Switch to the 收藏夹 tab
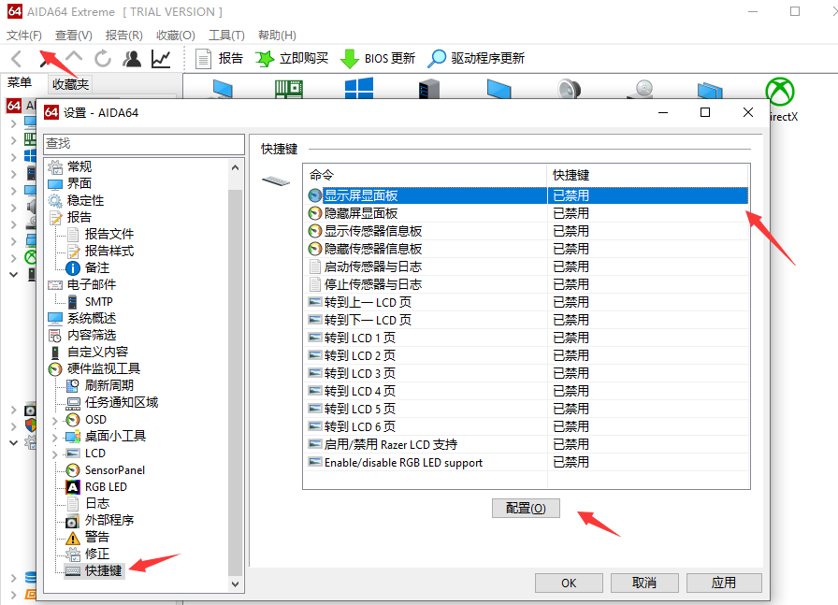 (70, 84)
